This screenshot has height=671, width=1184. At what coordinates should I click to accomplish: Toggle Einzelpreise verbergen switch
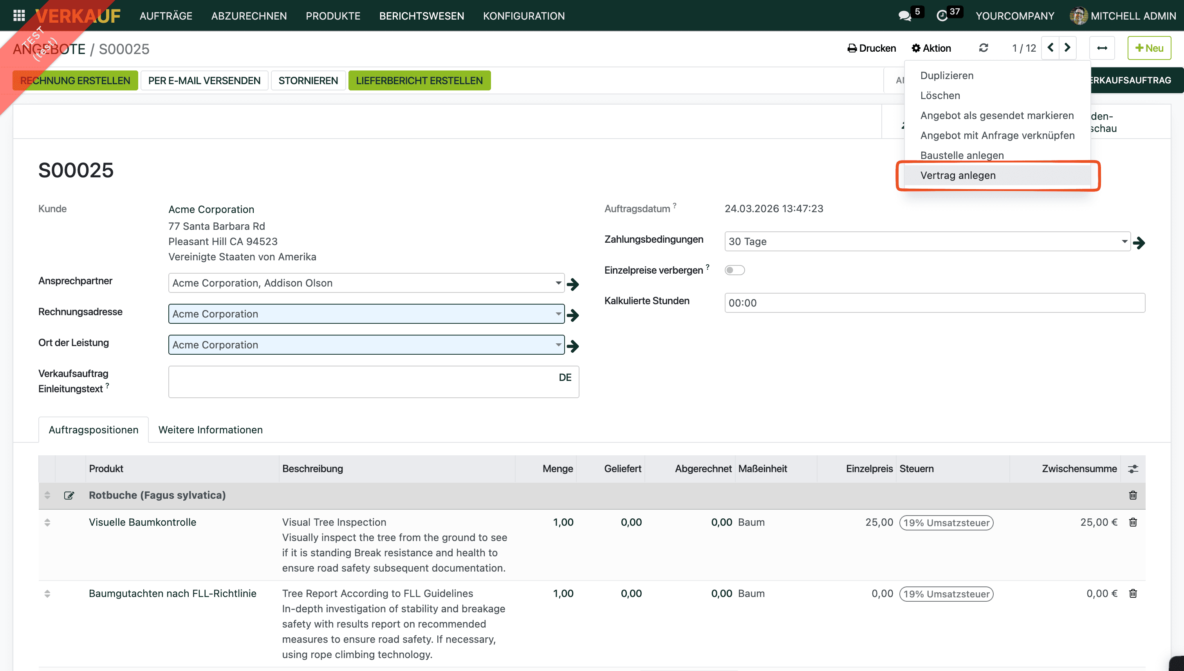pyautogui.click(x=734, y=270)
